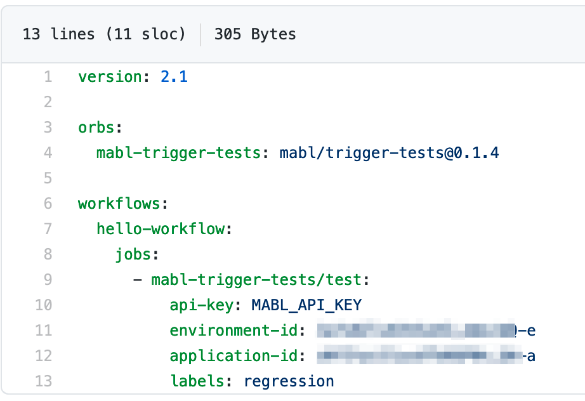This screenshot has height=401, width=585.
Task: Select line number 11 in gutter
Action: pos(44,331)
